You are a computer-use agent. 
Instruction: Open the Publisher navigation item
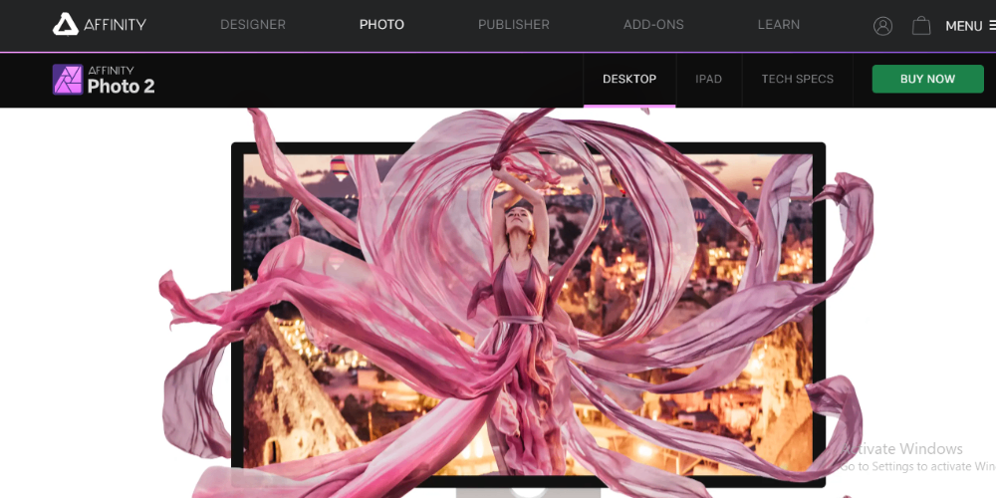coord(514,25)
